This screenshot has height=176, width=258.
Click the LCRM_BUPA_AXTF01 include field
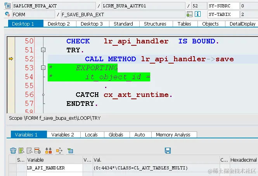click(x=144, y=6)
